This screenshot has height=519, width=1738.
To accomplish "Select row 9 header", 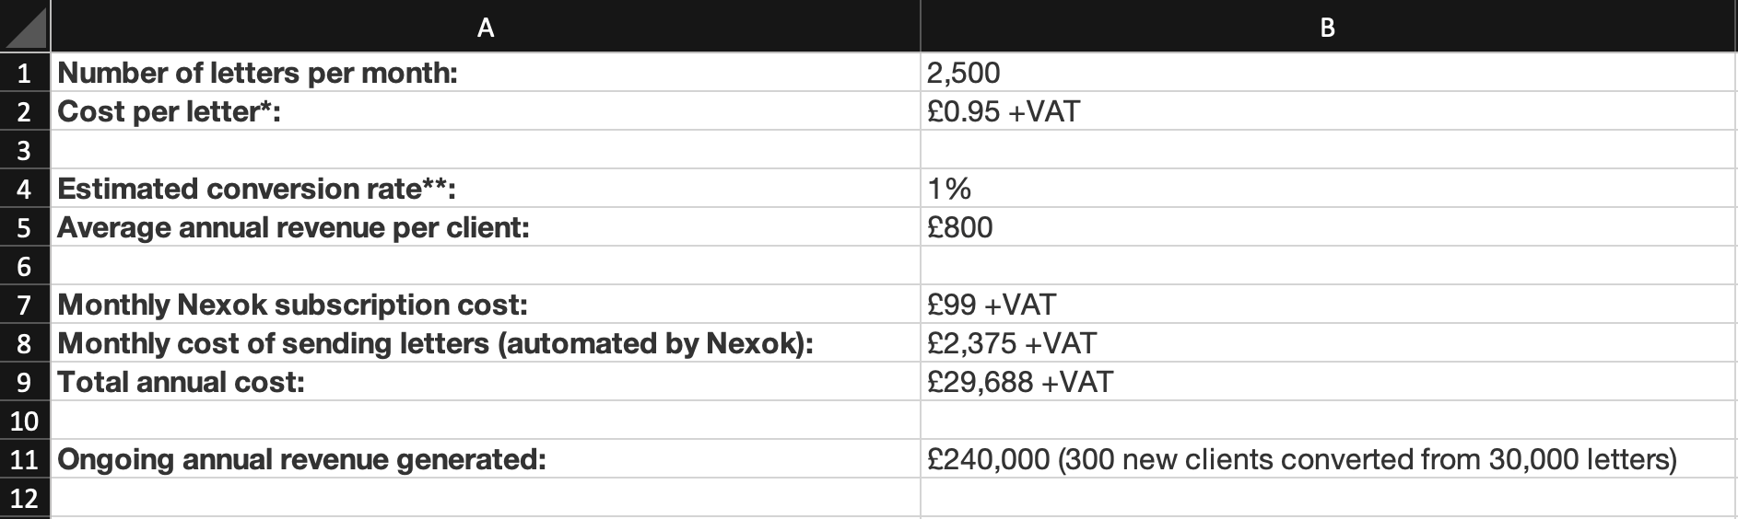I will point(25,381).
